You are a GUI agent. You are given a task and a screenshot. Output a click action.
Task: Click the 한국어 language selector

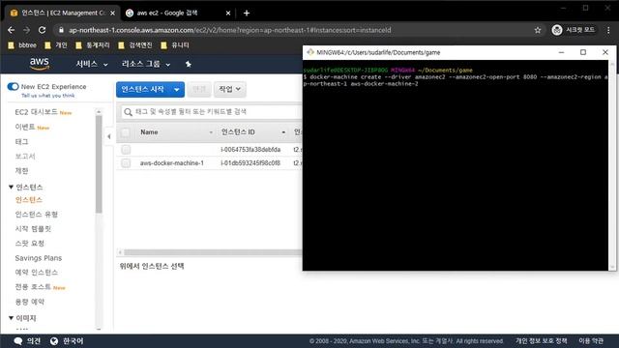[x=74, y=341]
